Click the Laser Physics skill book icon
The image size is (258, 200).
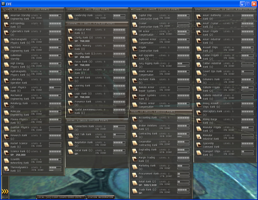tap(7, 89)
